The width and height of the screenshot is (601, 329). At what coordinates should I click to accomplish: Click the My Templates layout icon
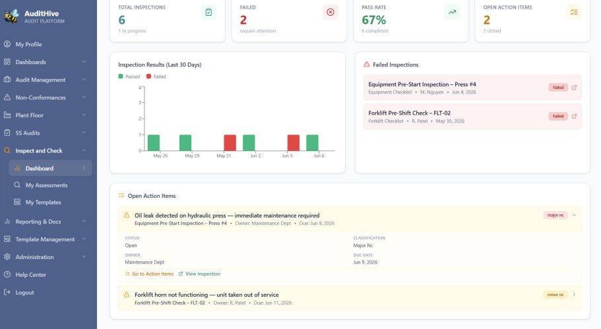click(17, 202)
